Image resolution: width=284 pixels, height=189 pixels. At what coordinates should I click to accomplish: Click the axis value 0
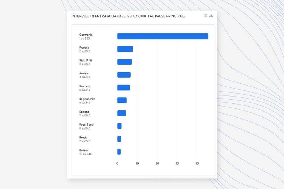pos(117,164)
